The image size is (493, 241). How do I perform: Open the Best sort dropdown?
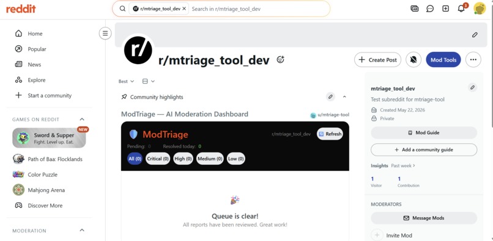coord(126,81)
